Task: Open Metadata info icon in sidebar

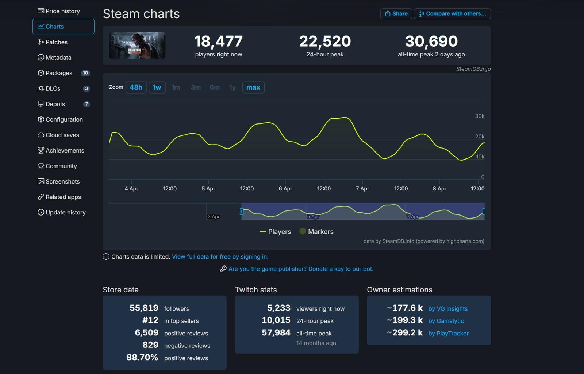Action: coord(41,58)
